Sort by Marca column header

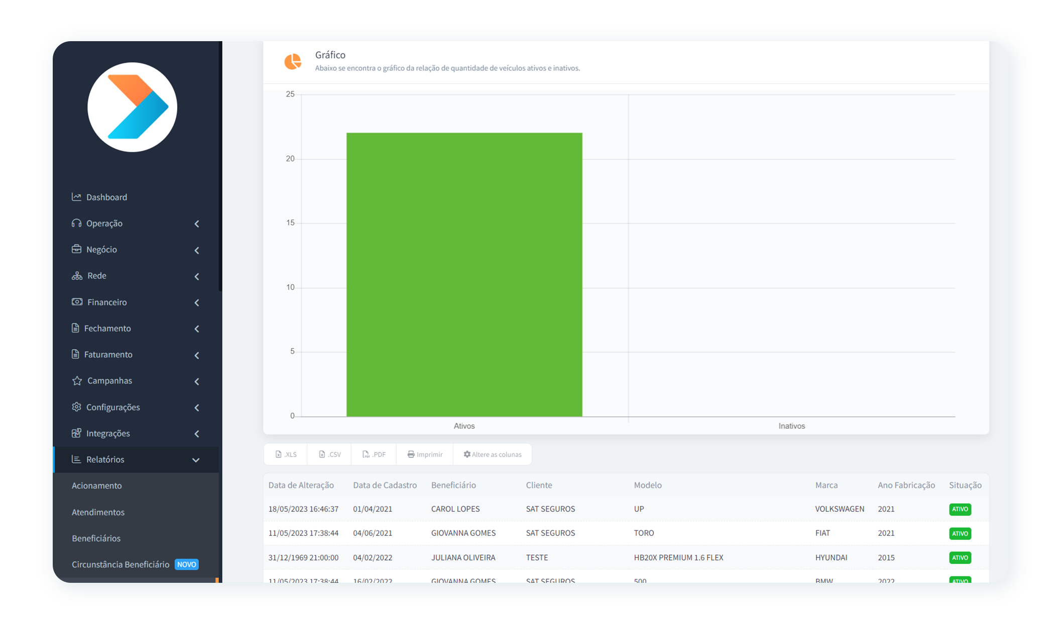[x=827, y=485]
